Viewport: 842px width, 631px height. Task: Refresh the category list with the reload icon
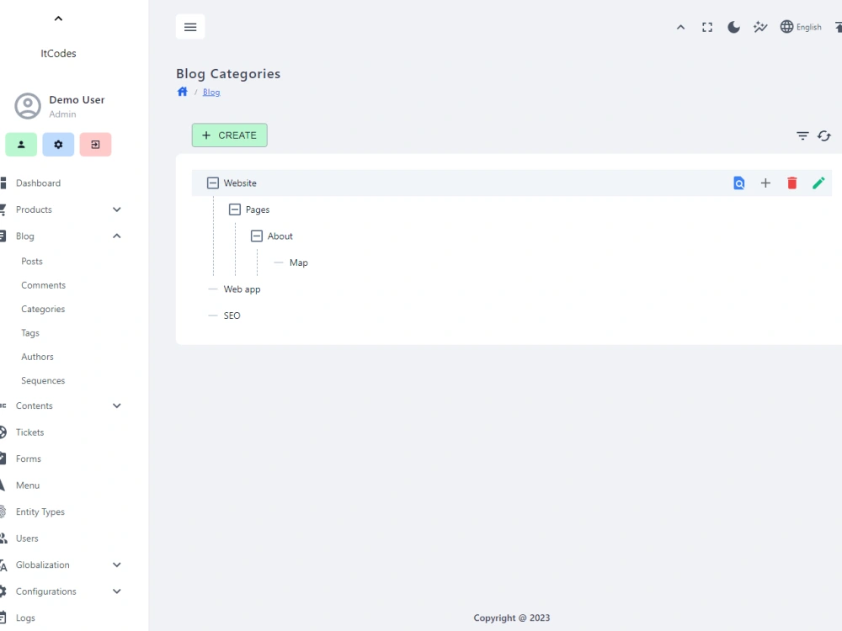click(x=823, y=135)
